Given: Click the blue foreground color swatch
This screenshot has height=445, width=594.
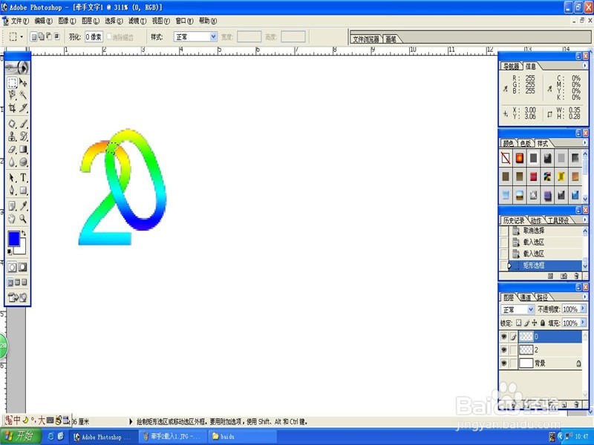Looking at the screenshot, I should click(13, 240).
